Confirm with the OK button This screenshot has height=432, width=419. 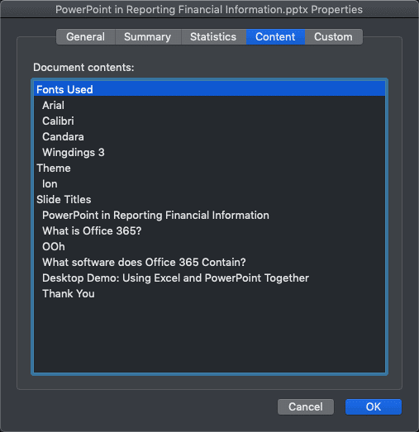(x=374, y=406)
